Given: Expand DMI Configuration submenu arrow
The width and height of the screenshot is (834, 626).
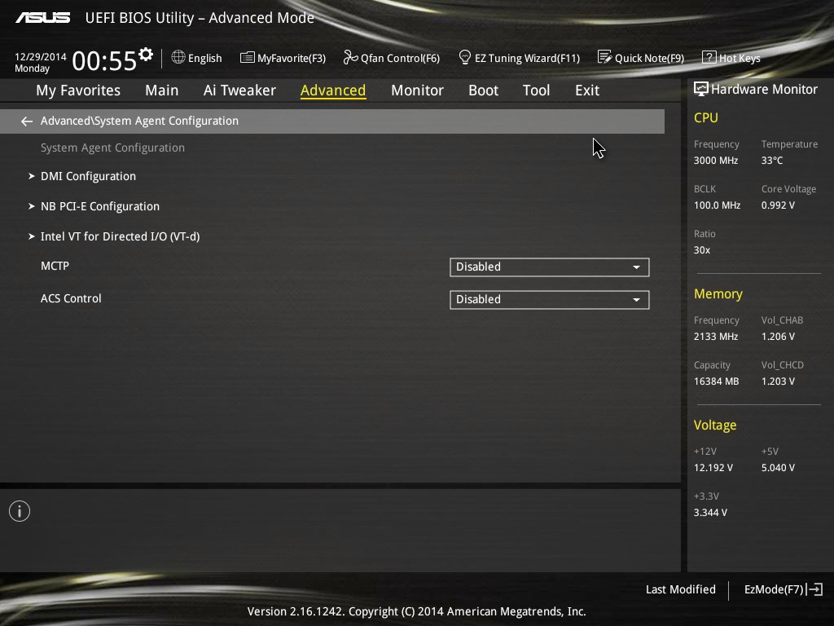Looking at the screenshot, I should point(32,176).
